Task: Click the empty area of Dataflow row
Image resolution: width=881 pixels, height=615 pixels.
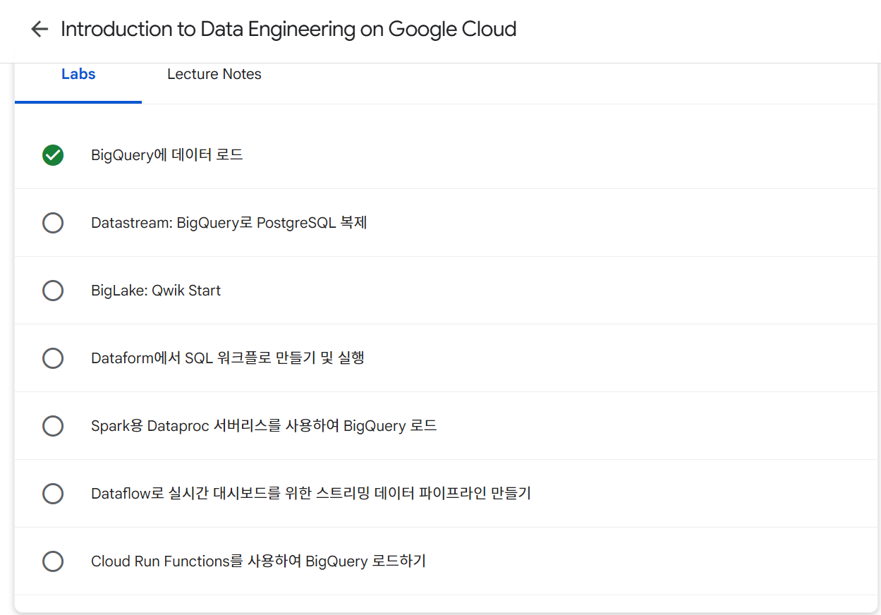Action: click(x=705, y=494)
